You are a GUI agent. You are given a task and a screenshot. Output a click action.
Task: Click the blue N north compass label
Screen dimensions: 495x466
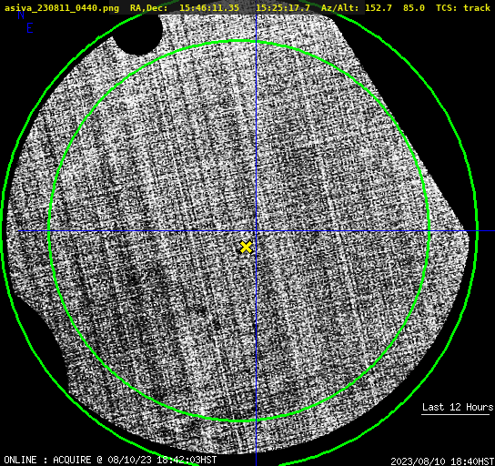(21, 15)
